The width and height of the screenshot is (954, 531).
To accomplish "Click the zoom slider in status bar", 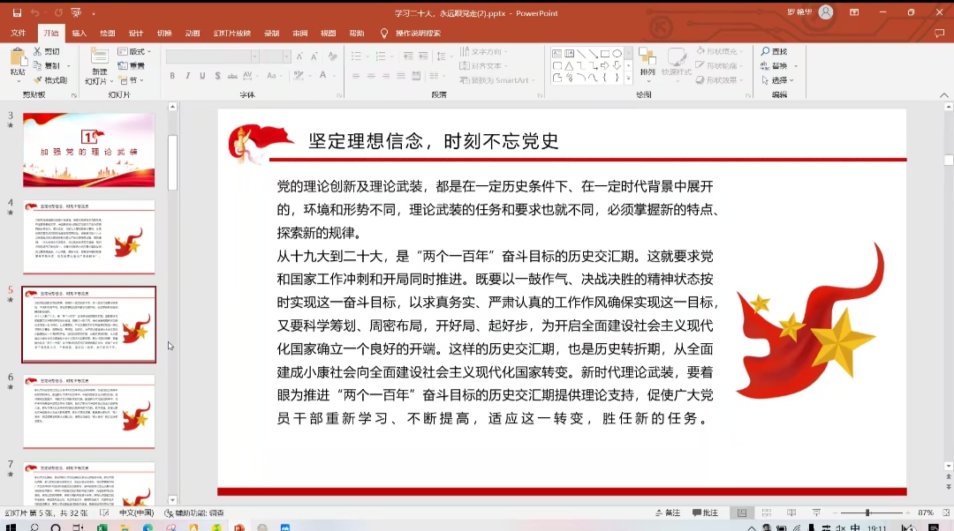I will pos(867,512).
